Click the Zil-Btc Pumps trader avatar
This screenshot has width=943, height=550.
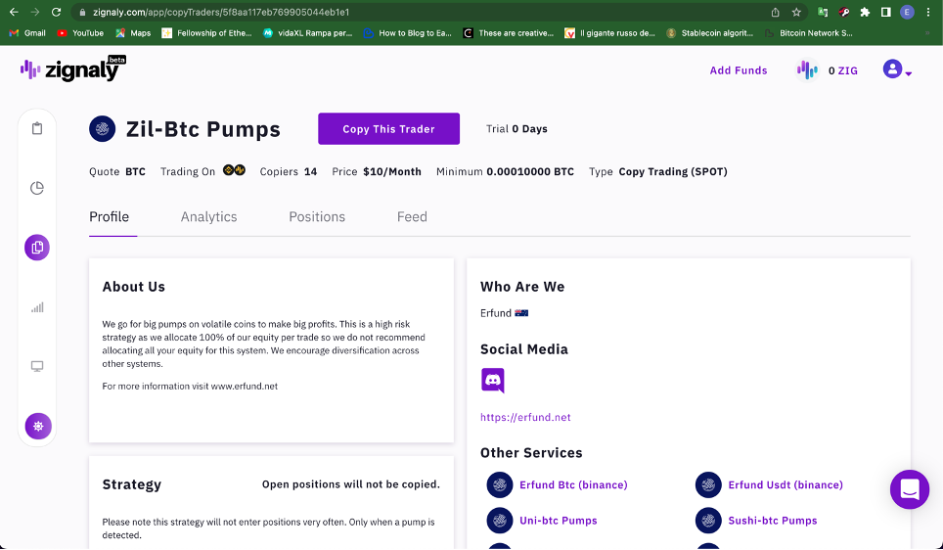click(x=103, y=129)
